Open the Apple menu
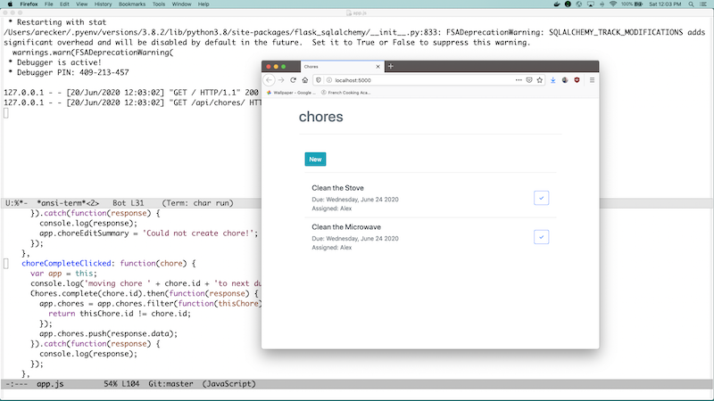This screenshot has width=714, height=401. pyautogui.click(x=10, y=4)
